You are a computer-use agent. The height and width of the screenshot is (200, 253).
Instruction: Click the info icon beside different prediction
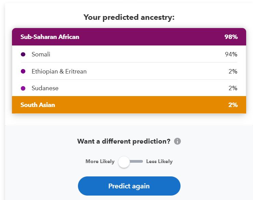[x=177, y=141]
